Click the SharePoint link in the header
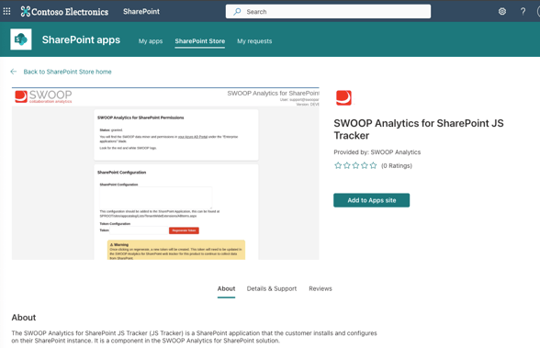Screen dimensions: 540x348 click(141, 11)
